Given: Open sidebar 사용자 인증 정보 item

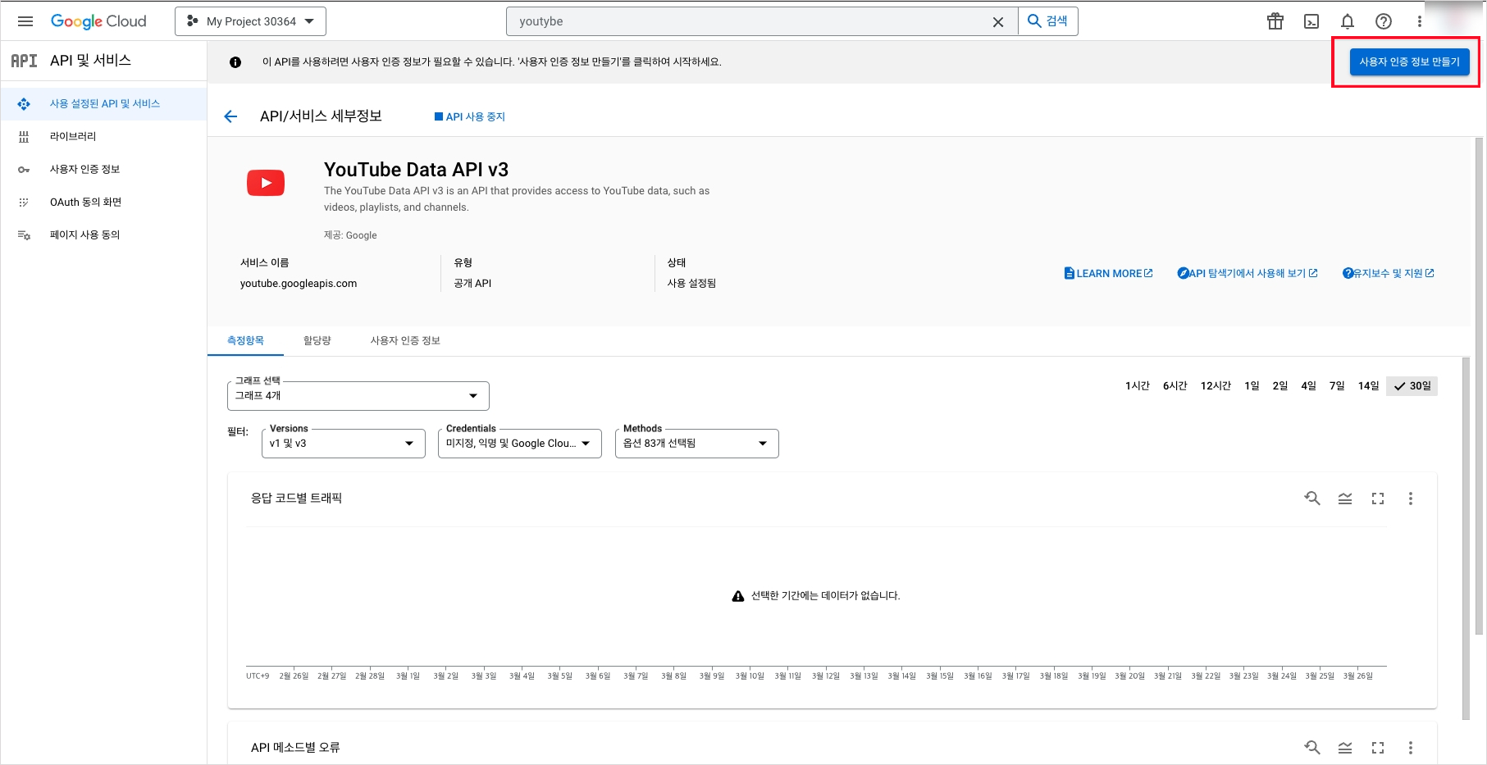Looking at the screenshot, I should coord(103,170).
